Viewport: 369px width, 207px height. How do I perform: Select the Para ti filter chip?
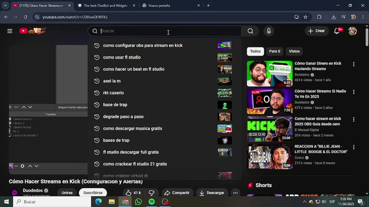pyautogui.click(x=274, y=51)
